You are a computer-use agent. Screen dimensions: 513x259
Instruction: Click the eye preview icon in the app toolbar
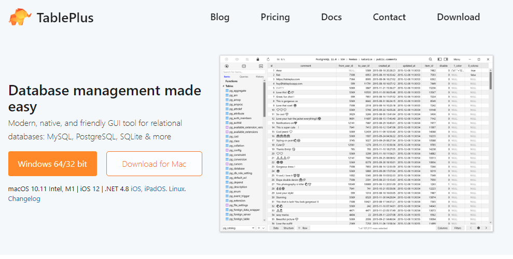click(237, 60)
